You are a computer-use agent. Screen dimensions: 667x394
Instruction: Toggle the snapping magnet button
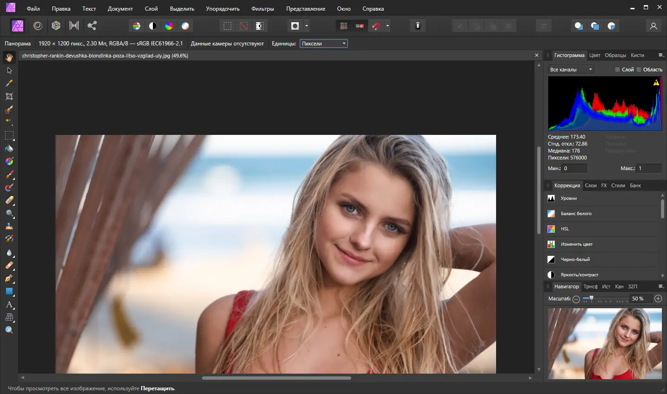[x=376, y=26]
